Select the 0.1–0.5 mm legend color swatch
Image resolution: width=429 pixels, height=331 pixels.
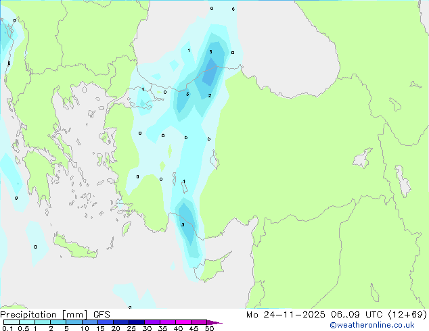[12, 322]
